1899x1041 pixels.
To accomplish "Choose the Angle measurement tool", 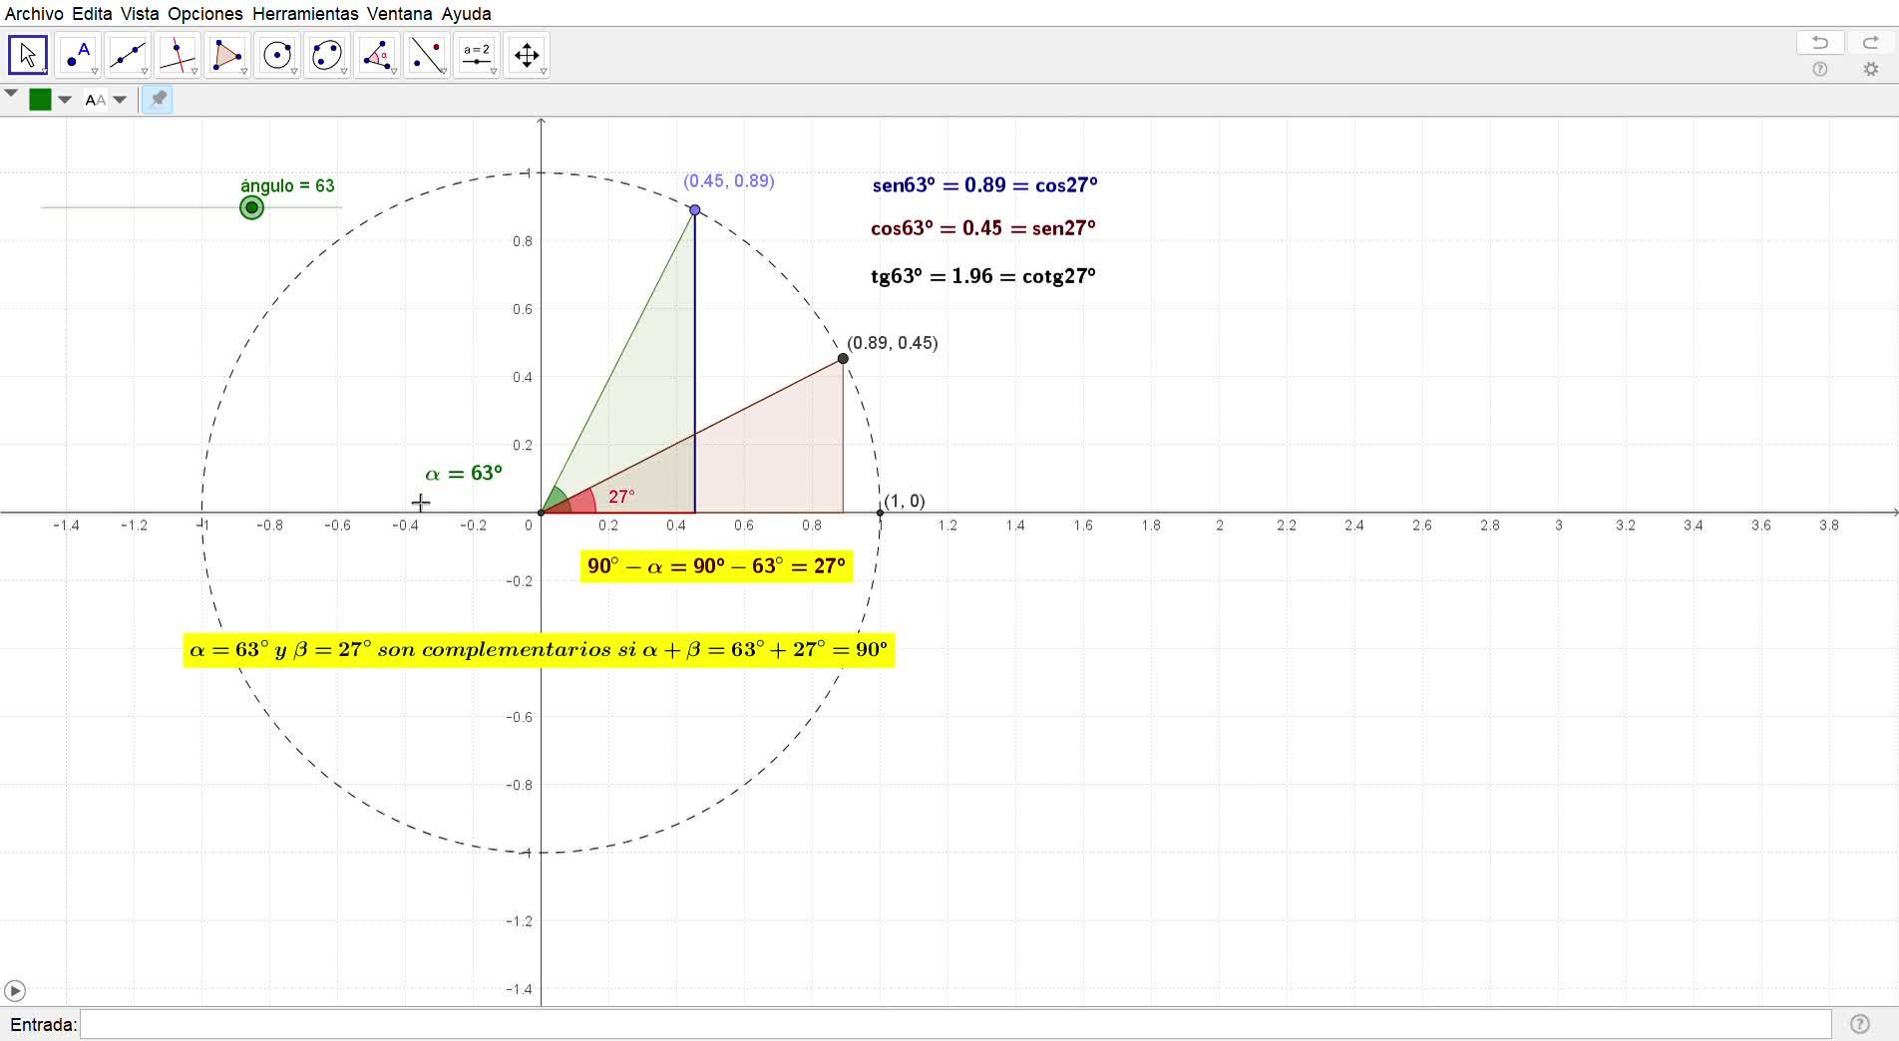I will [377, 56].
